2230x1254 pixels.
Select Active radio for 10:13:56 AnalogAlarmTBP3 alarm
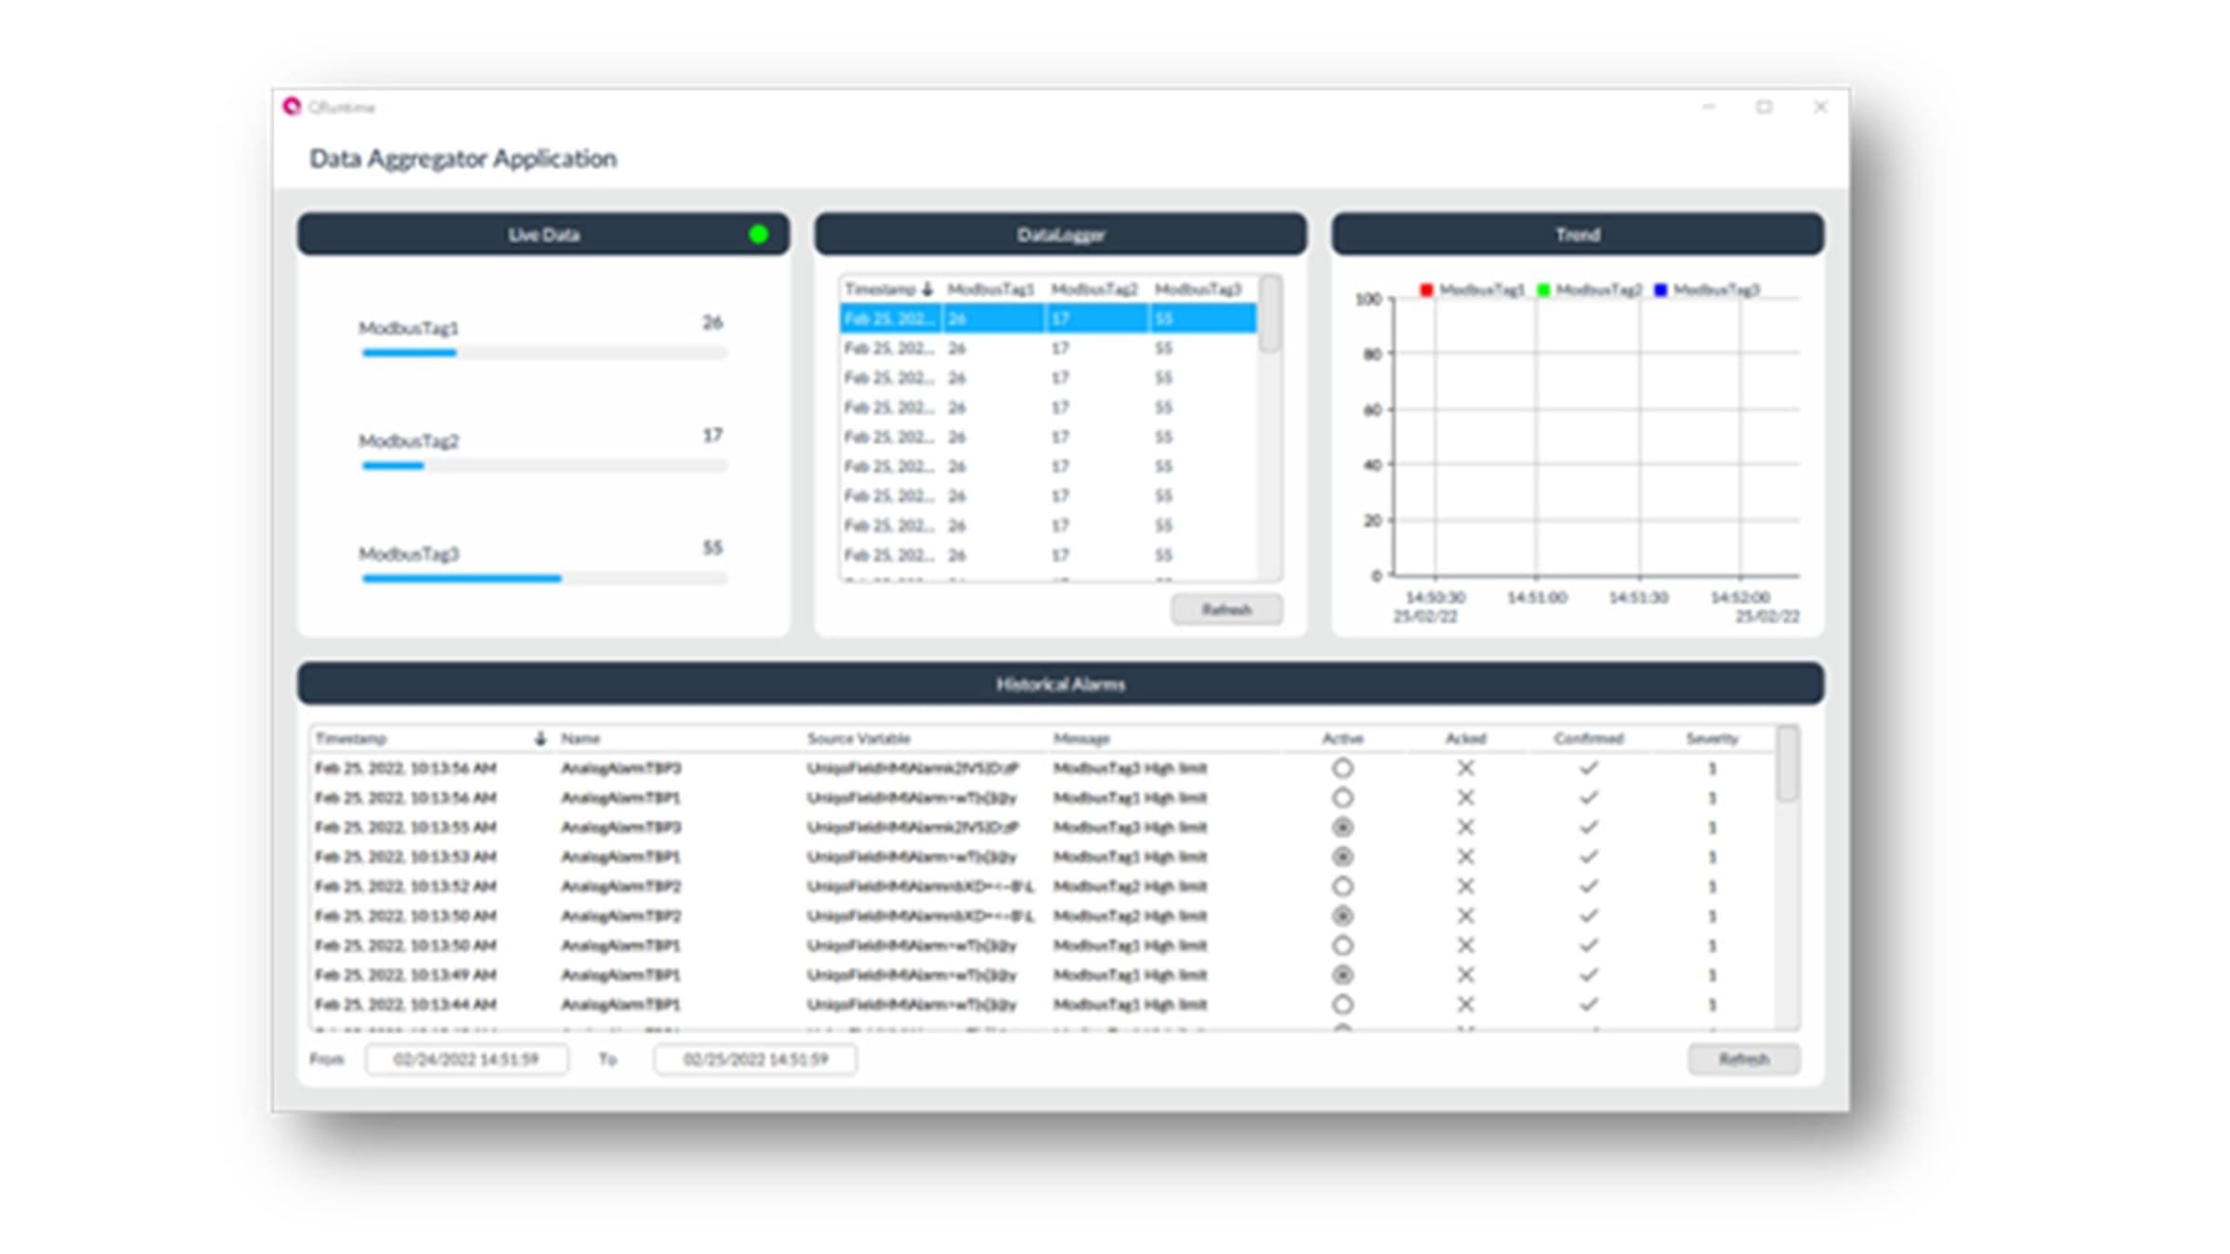pos(1342,768)
